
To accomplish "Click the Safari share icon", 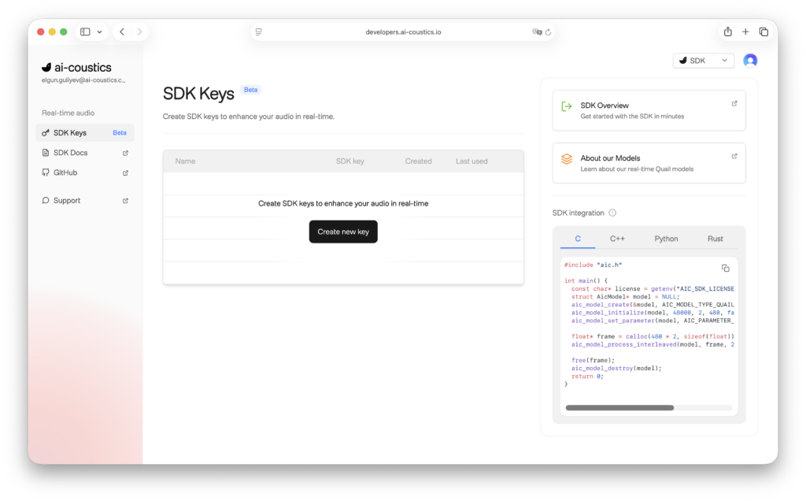I will (x=728, y=32).
